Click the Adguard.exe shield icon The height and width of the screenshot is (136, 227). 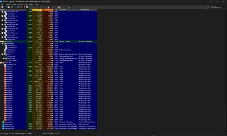(3, 122)
